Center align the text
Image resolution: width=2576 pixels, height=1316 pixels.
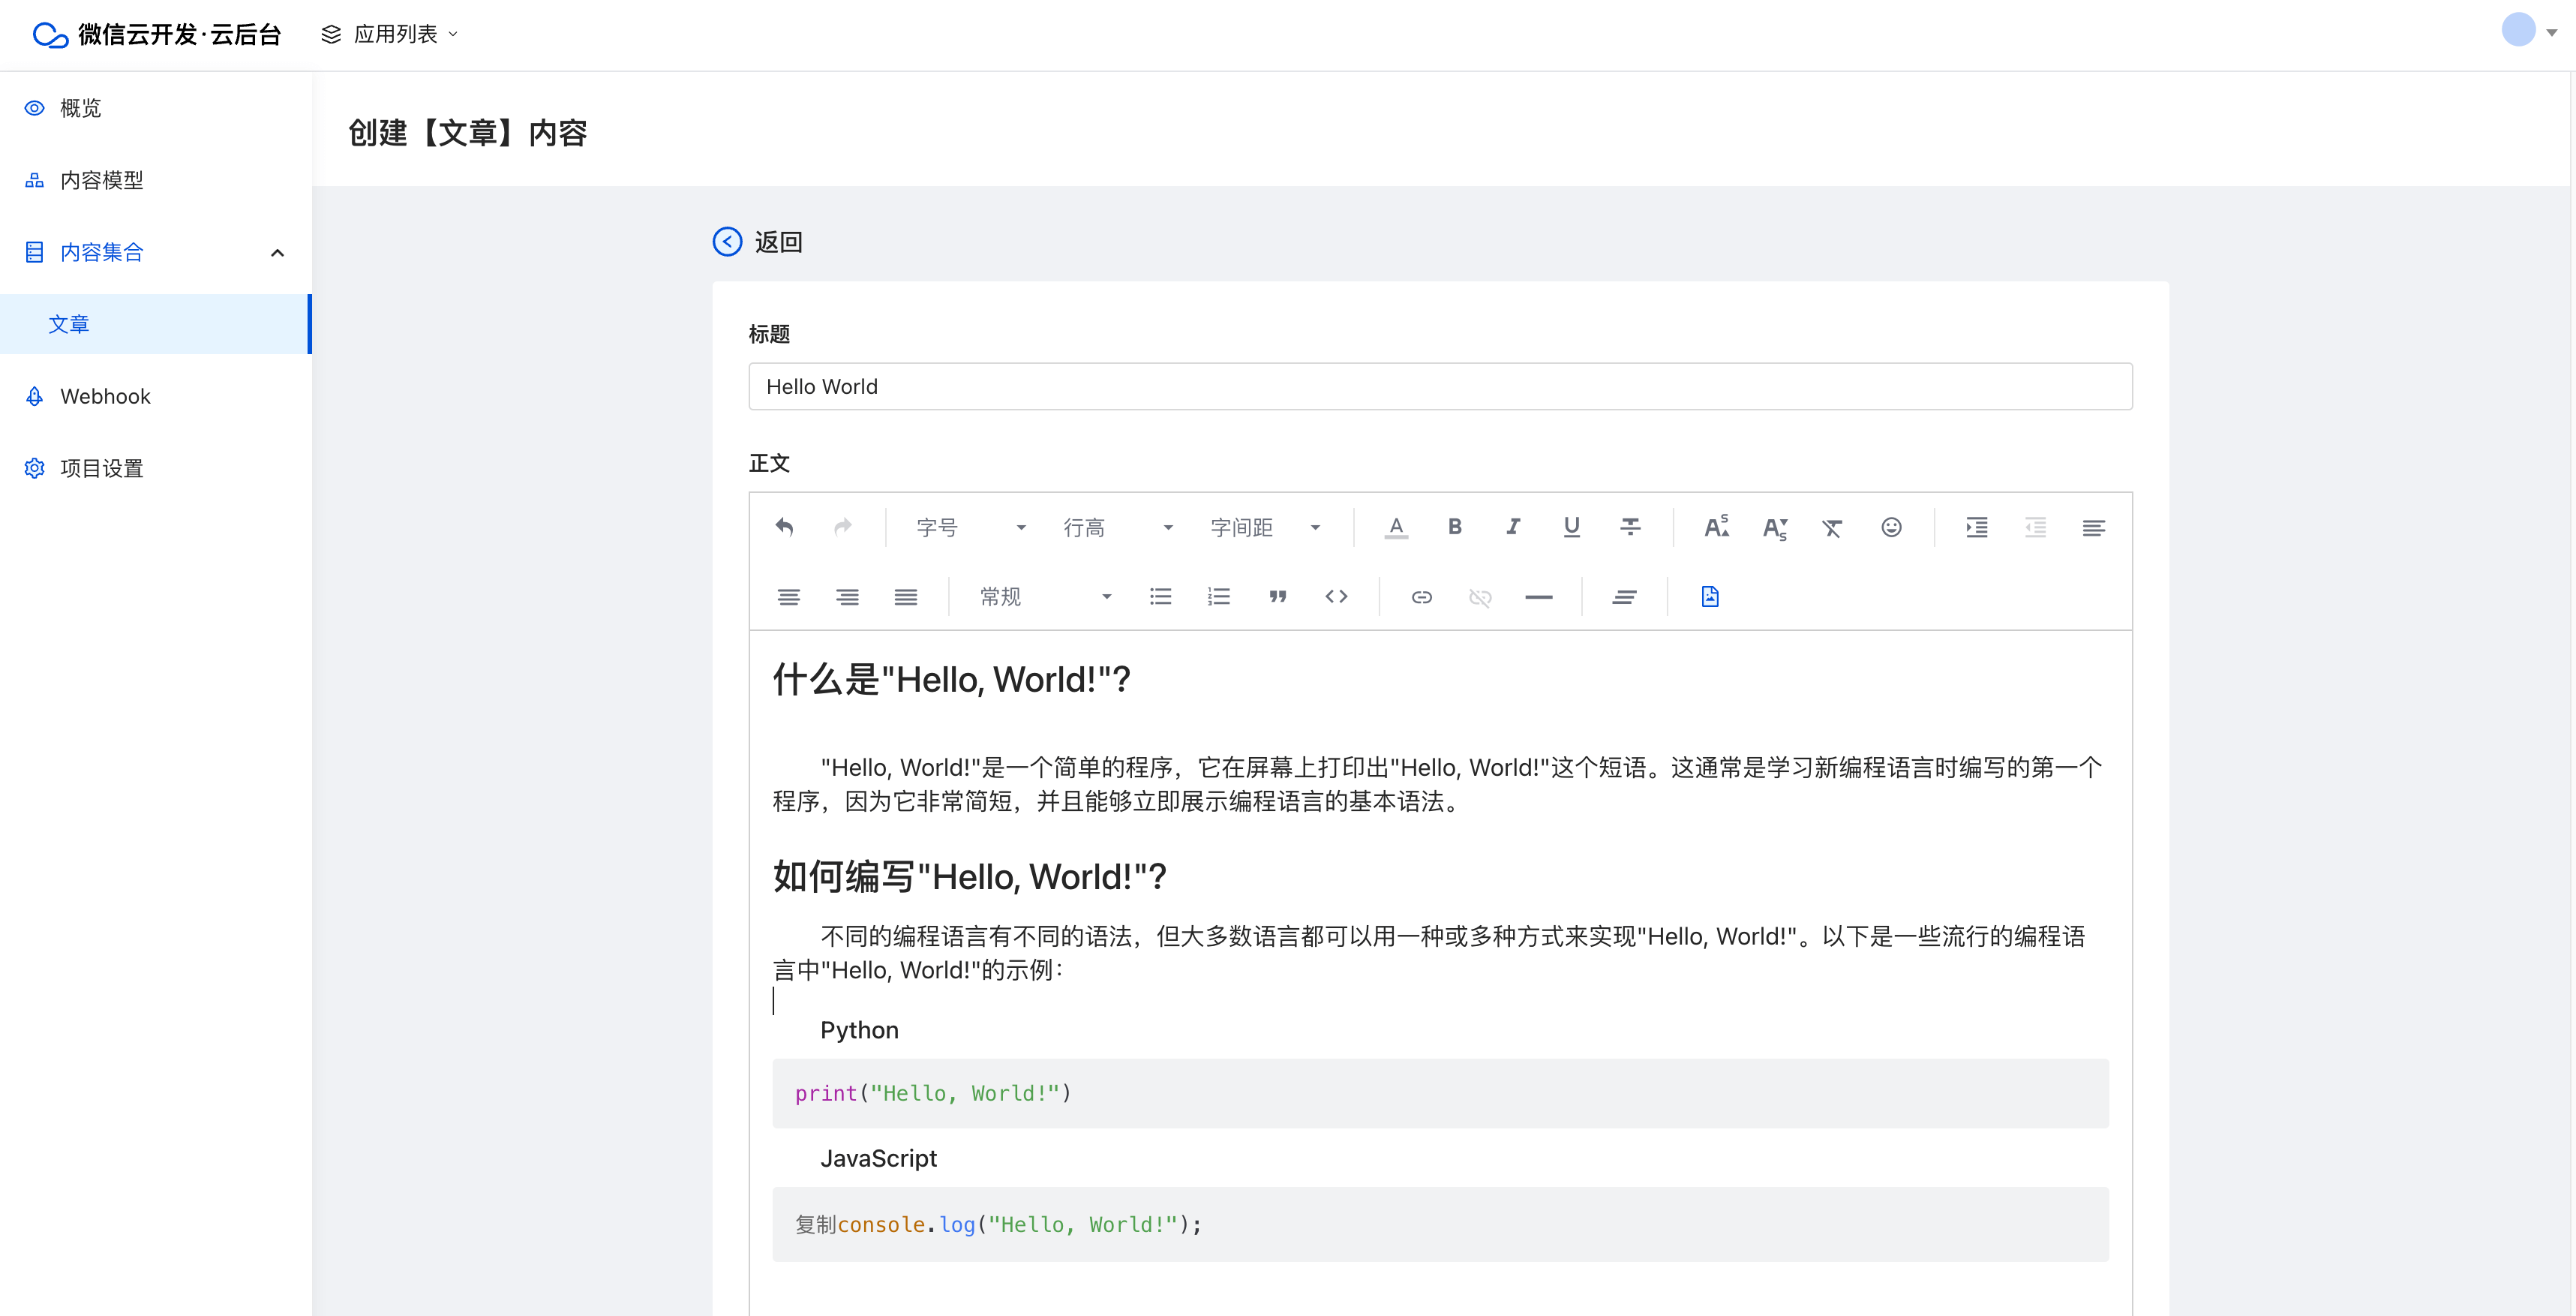pyautogui.click(x=789, y=597)
